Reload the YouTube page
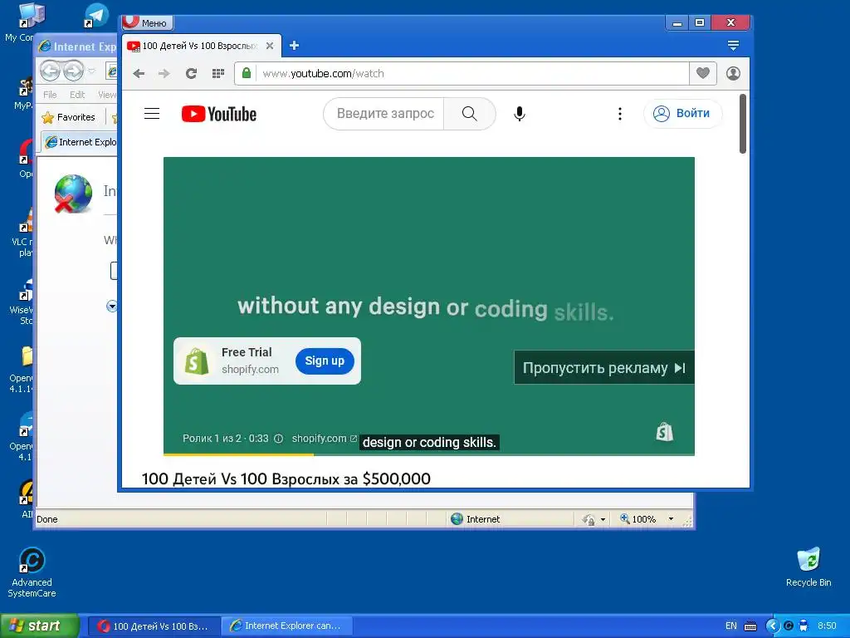Screen dimensions: 850x638 191,73
